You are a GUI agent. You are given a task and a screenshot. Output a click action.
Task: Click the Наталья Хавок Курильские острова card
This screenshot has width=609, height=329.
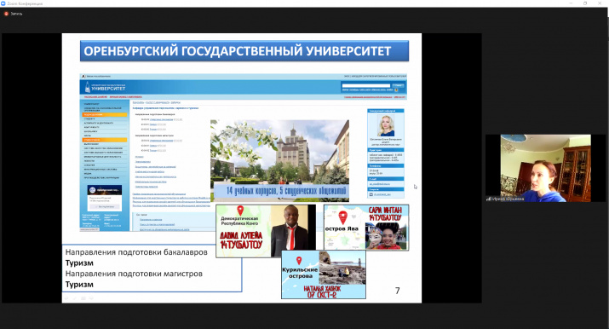[x=324, y=274]
